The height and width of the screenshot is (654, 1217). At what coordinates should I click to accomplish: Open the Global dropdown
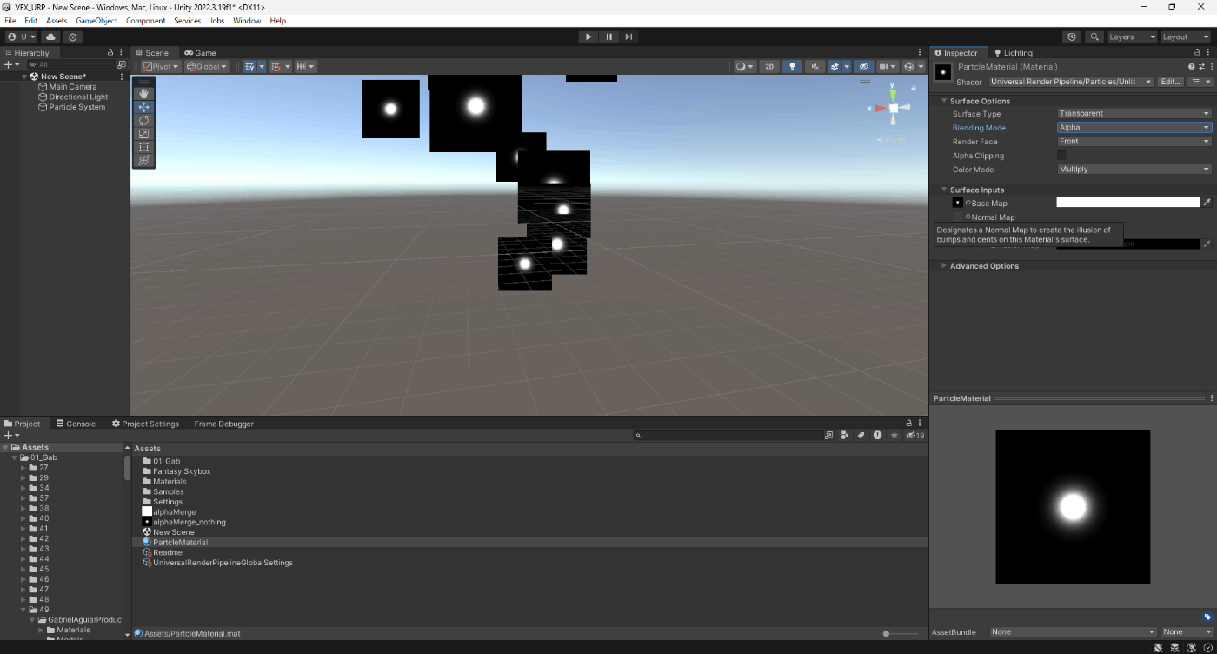click(207, 66)
